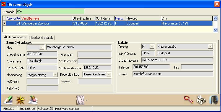Viewport: 221px width, 112px height.
Task: Click the Utlevél száma input field
Action: pos(42,54)
